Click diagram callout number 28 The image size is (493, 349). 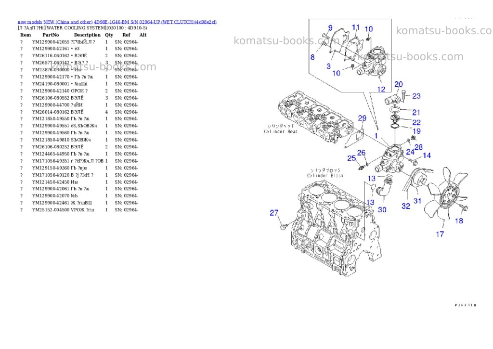[418, 147]
